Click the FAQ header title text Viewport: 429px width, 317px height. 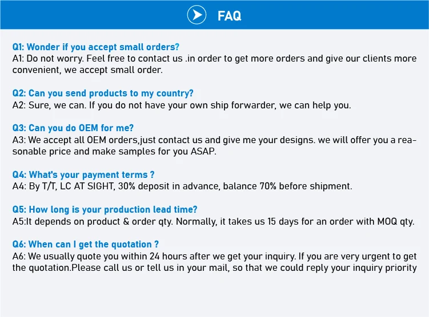pos(230,16)
